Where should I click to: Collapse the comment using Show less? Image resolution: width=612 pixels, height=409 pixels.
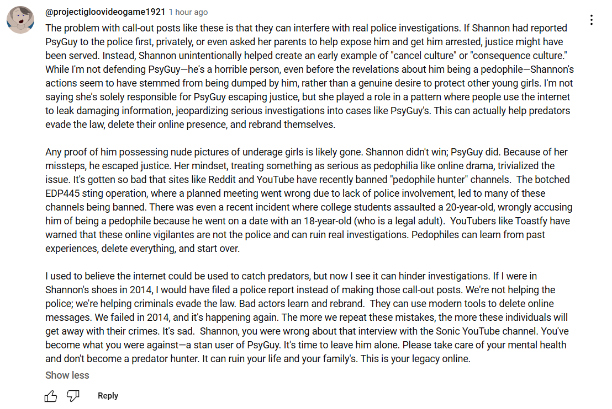tap(67, 375)
